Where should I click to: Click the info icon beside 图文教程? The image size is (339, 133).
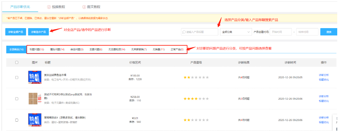coord(84,7)
